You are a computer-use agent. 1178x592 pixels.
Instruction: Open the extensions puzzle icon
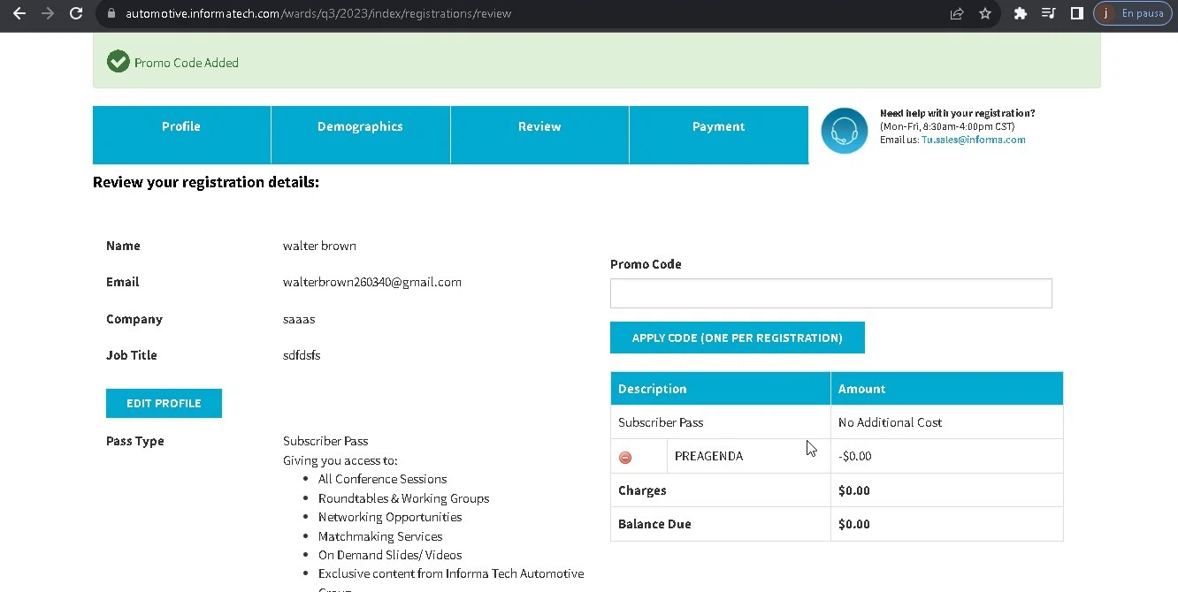[x=1020, y=13]
